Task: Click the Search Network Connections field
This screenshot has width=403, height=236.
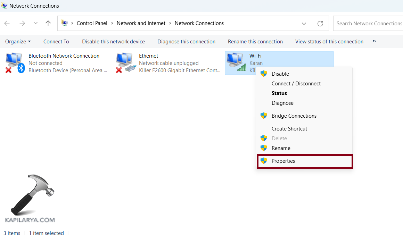Action: pos(368,24)
